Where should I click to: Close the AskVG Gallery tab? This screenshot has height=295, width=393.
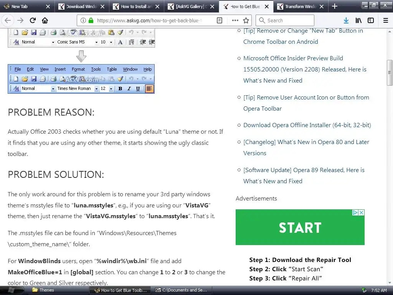pyautogui.click(x=212, y=7)
